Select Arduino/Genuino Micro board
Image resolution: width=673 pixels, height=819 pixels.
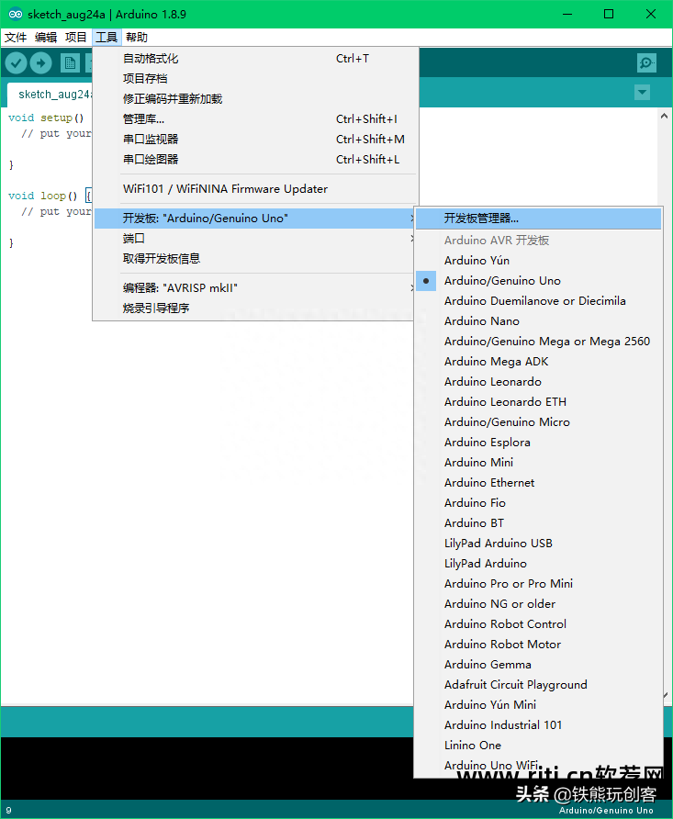[x=538, y=422]
